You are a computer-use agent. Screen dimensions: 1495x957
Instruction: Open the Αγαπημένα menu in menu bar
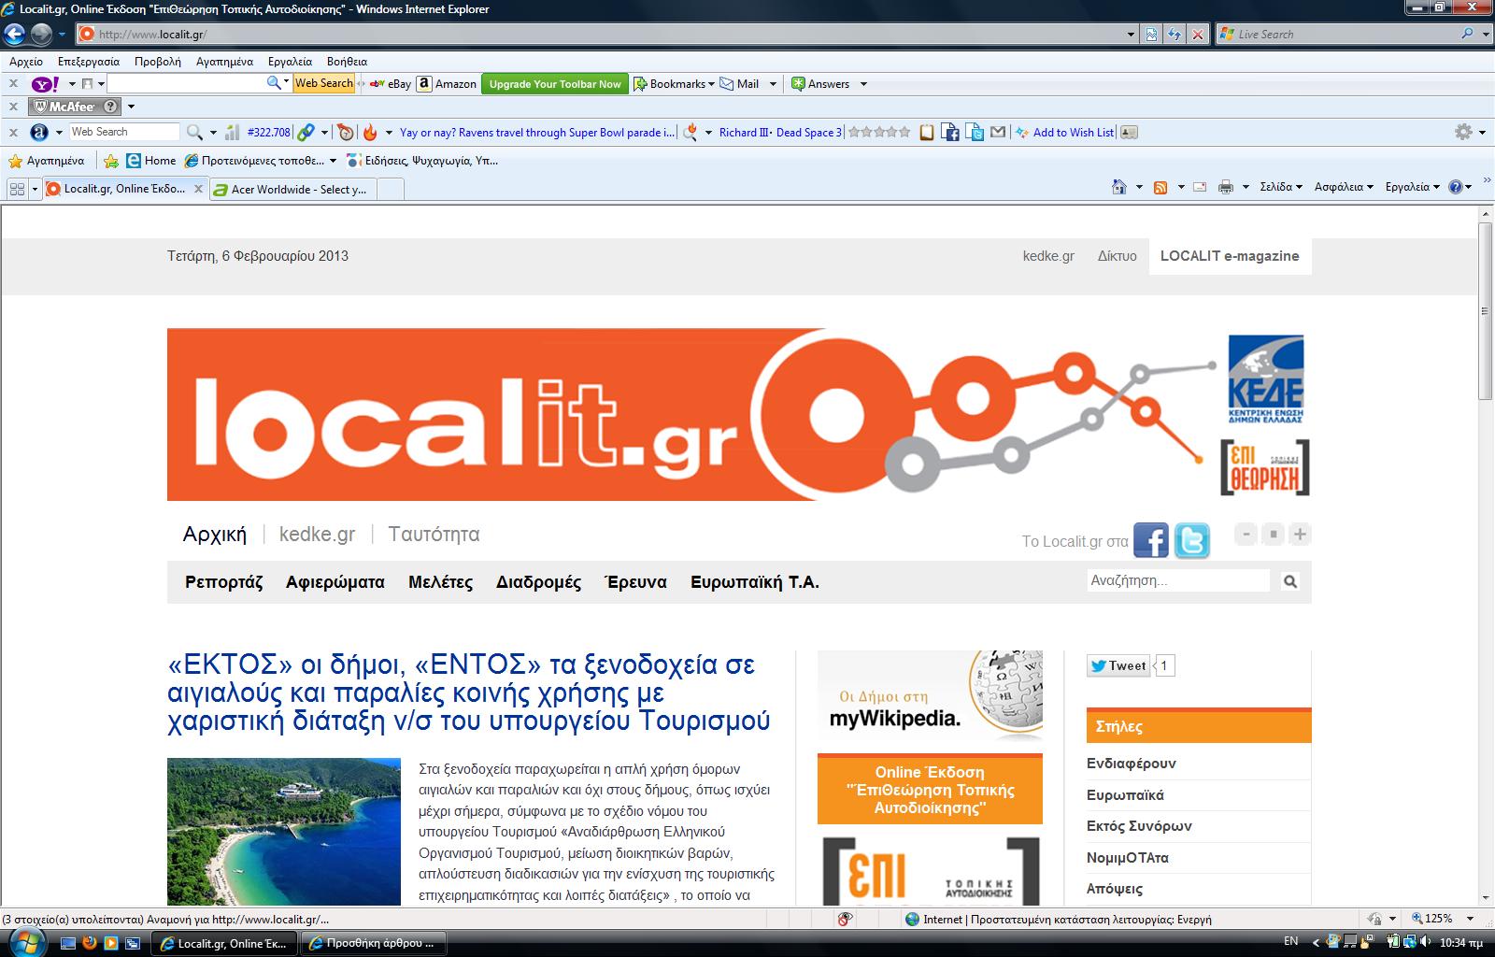[224, 61]
